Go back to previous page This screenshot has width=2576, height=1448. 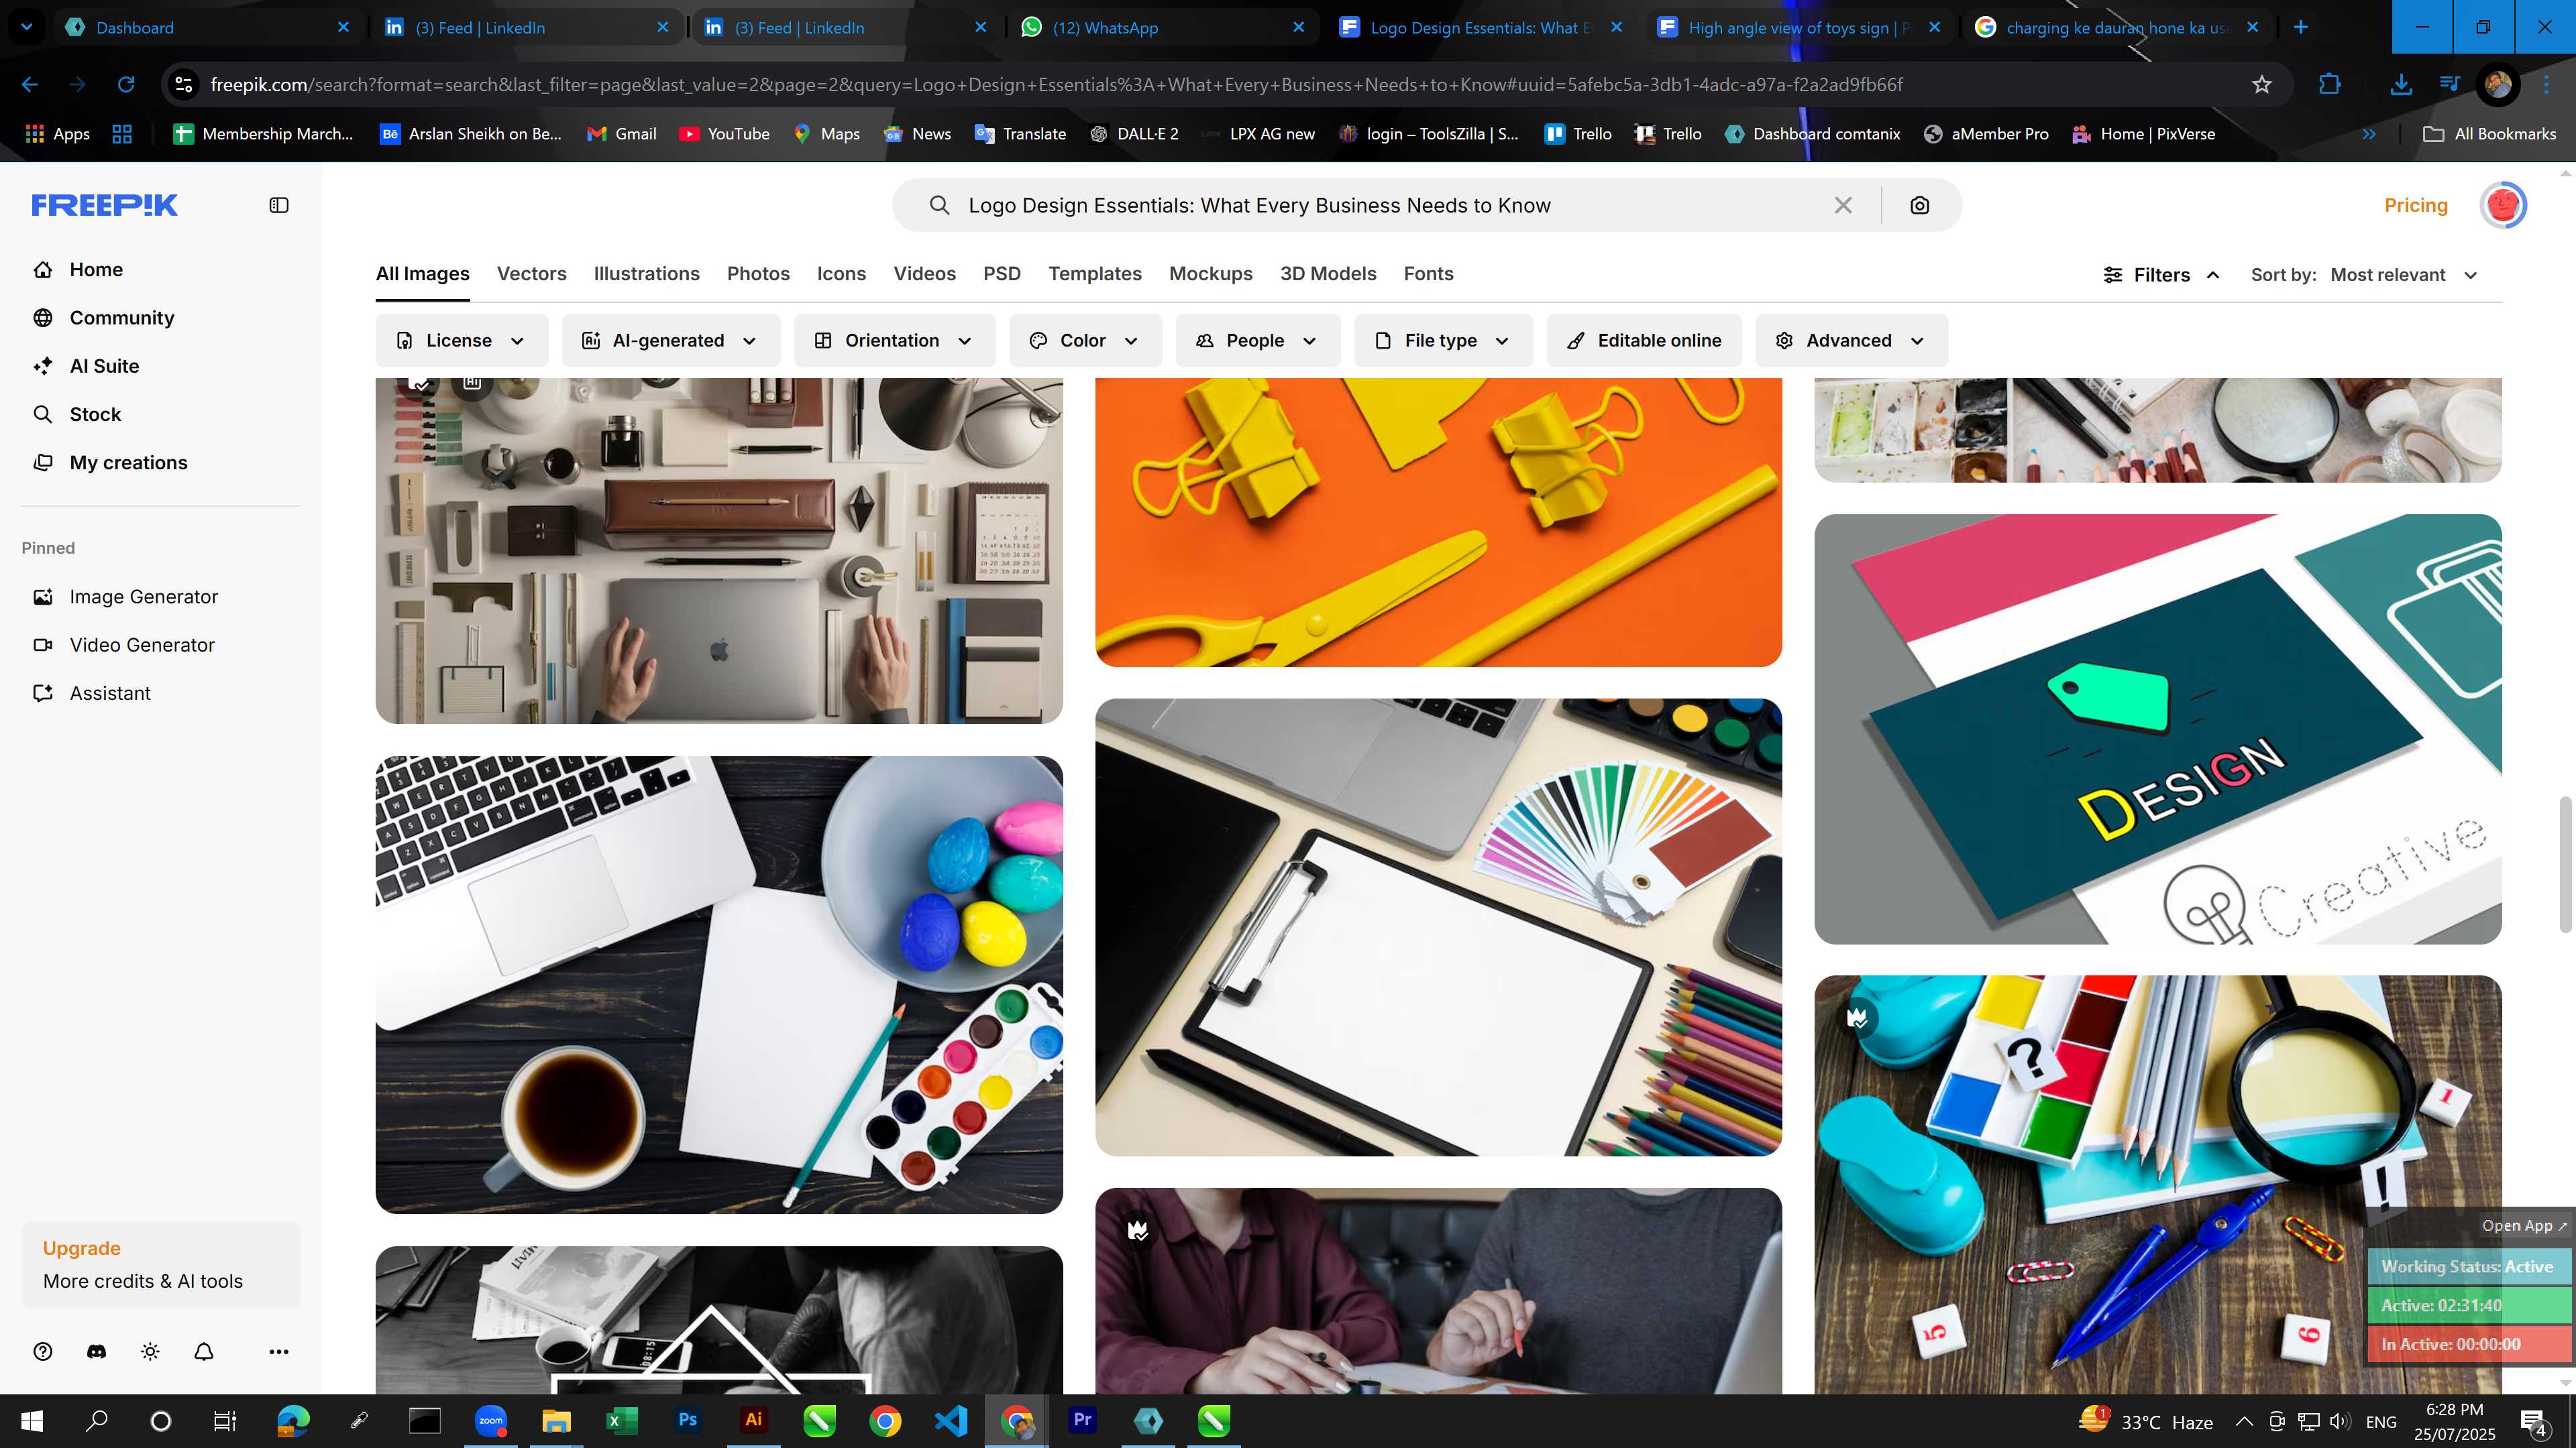pos(30,84)
